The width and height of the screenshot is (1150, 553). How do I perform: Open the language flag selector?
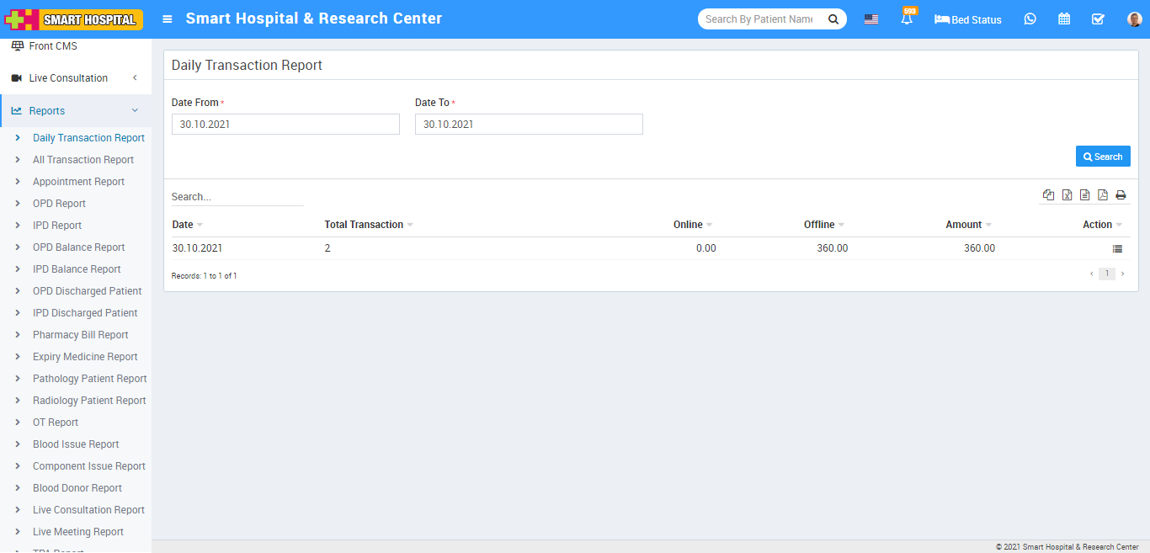click(871, 19)
